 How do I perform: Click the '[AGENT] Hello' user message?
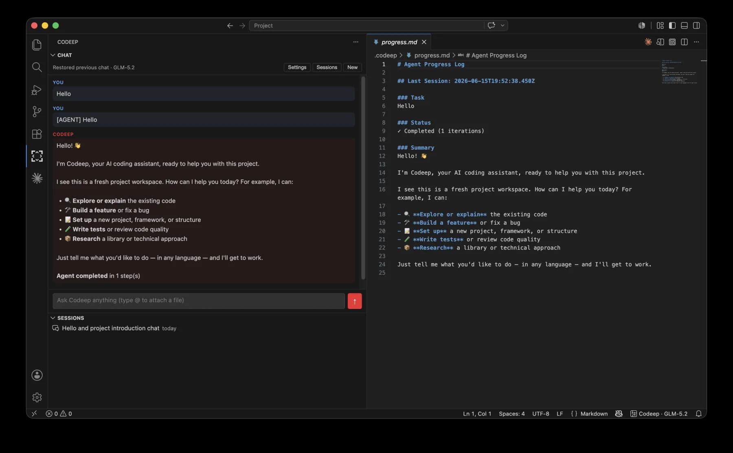204,120
